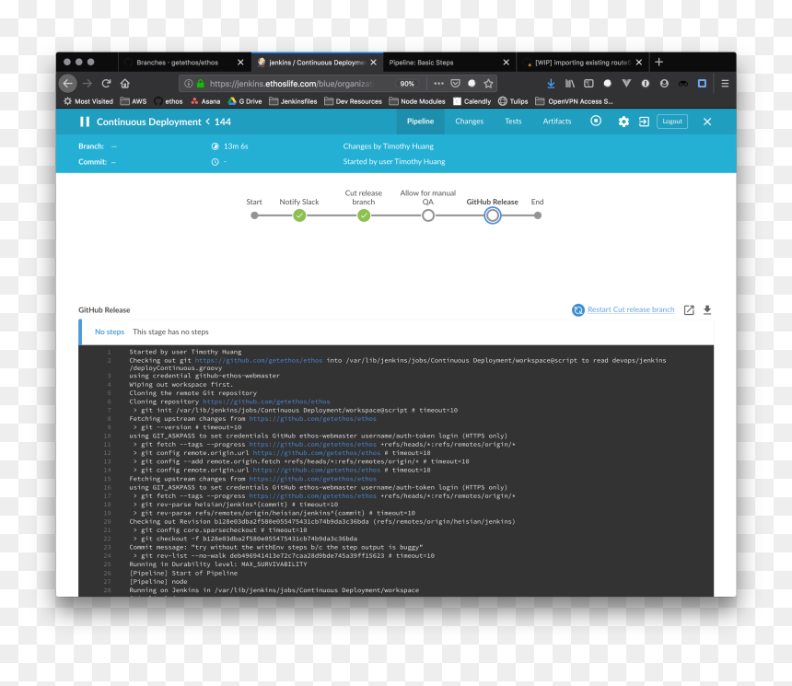The width and height of the screenshot is (792, 686).
Task: Expand the AWS bookmark folder
Action: coord(134,101)
